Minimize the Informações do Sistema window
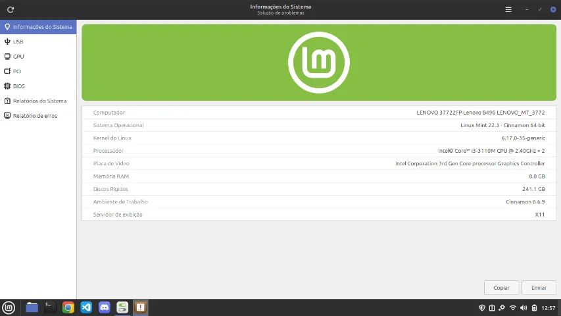 pyautogui.click(x=527, y=10)
